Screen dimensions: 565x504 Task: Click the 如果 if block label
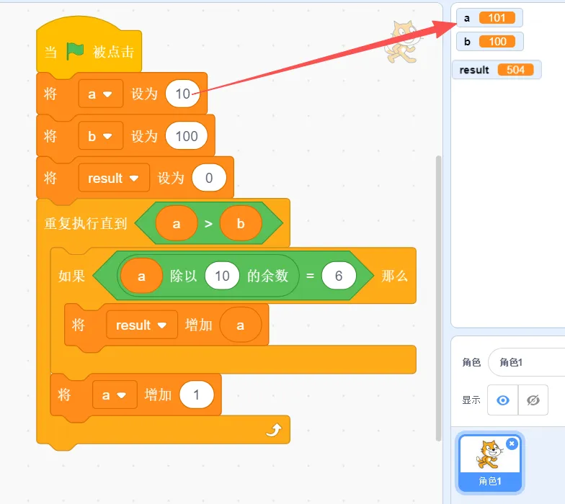[x=72, y=276]
